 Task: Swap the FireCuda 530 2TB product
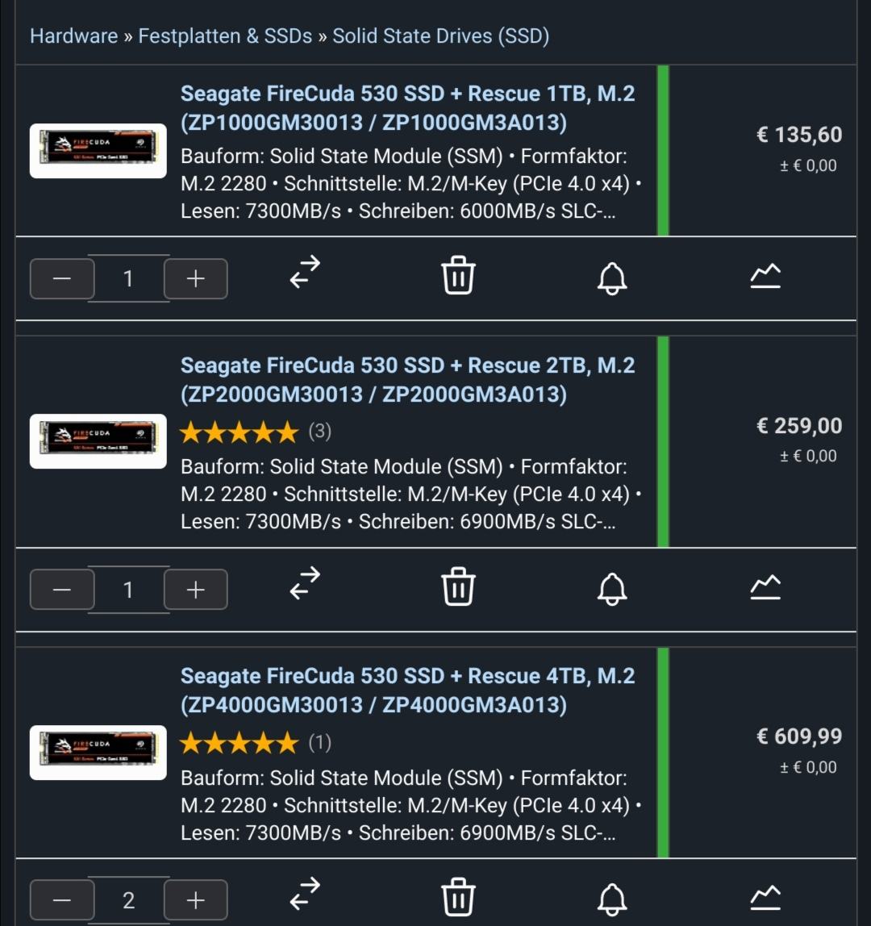[x=305, y=586]
